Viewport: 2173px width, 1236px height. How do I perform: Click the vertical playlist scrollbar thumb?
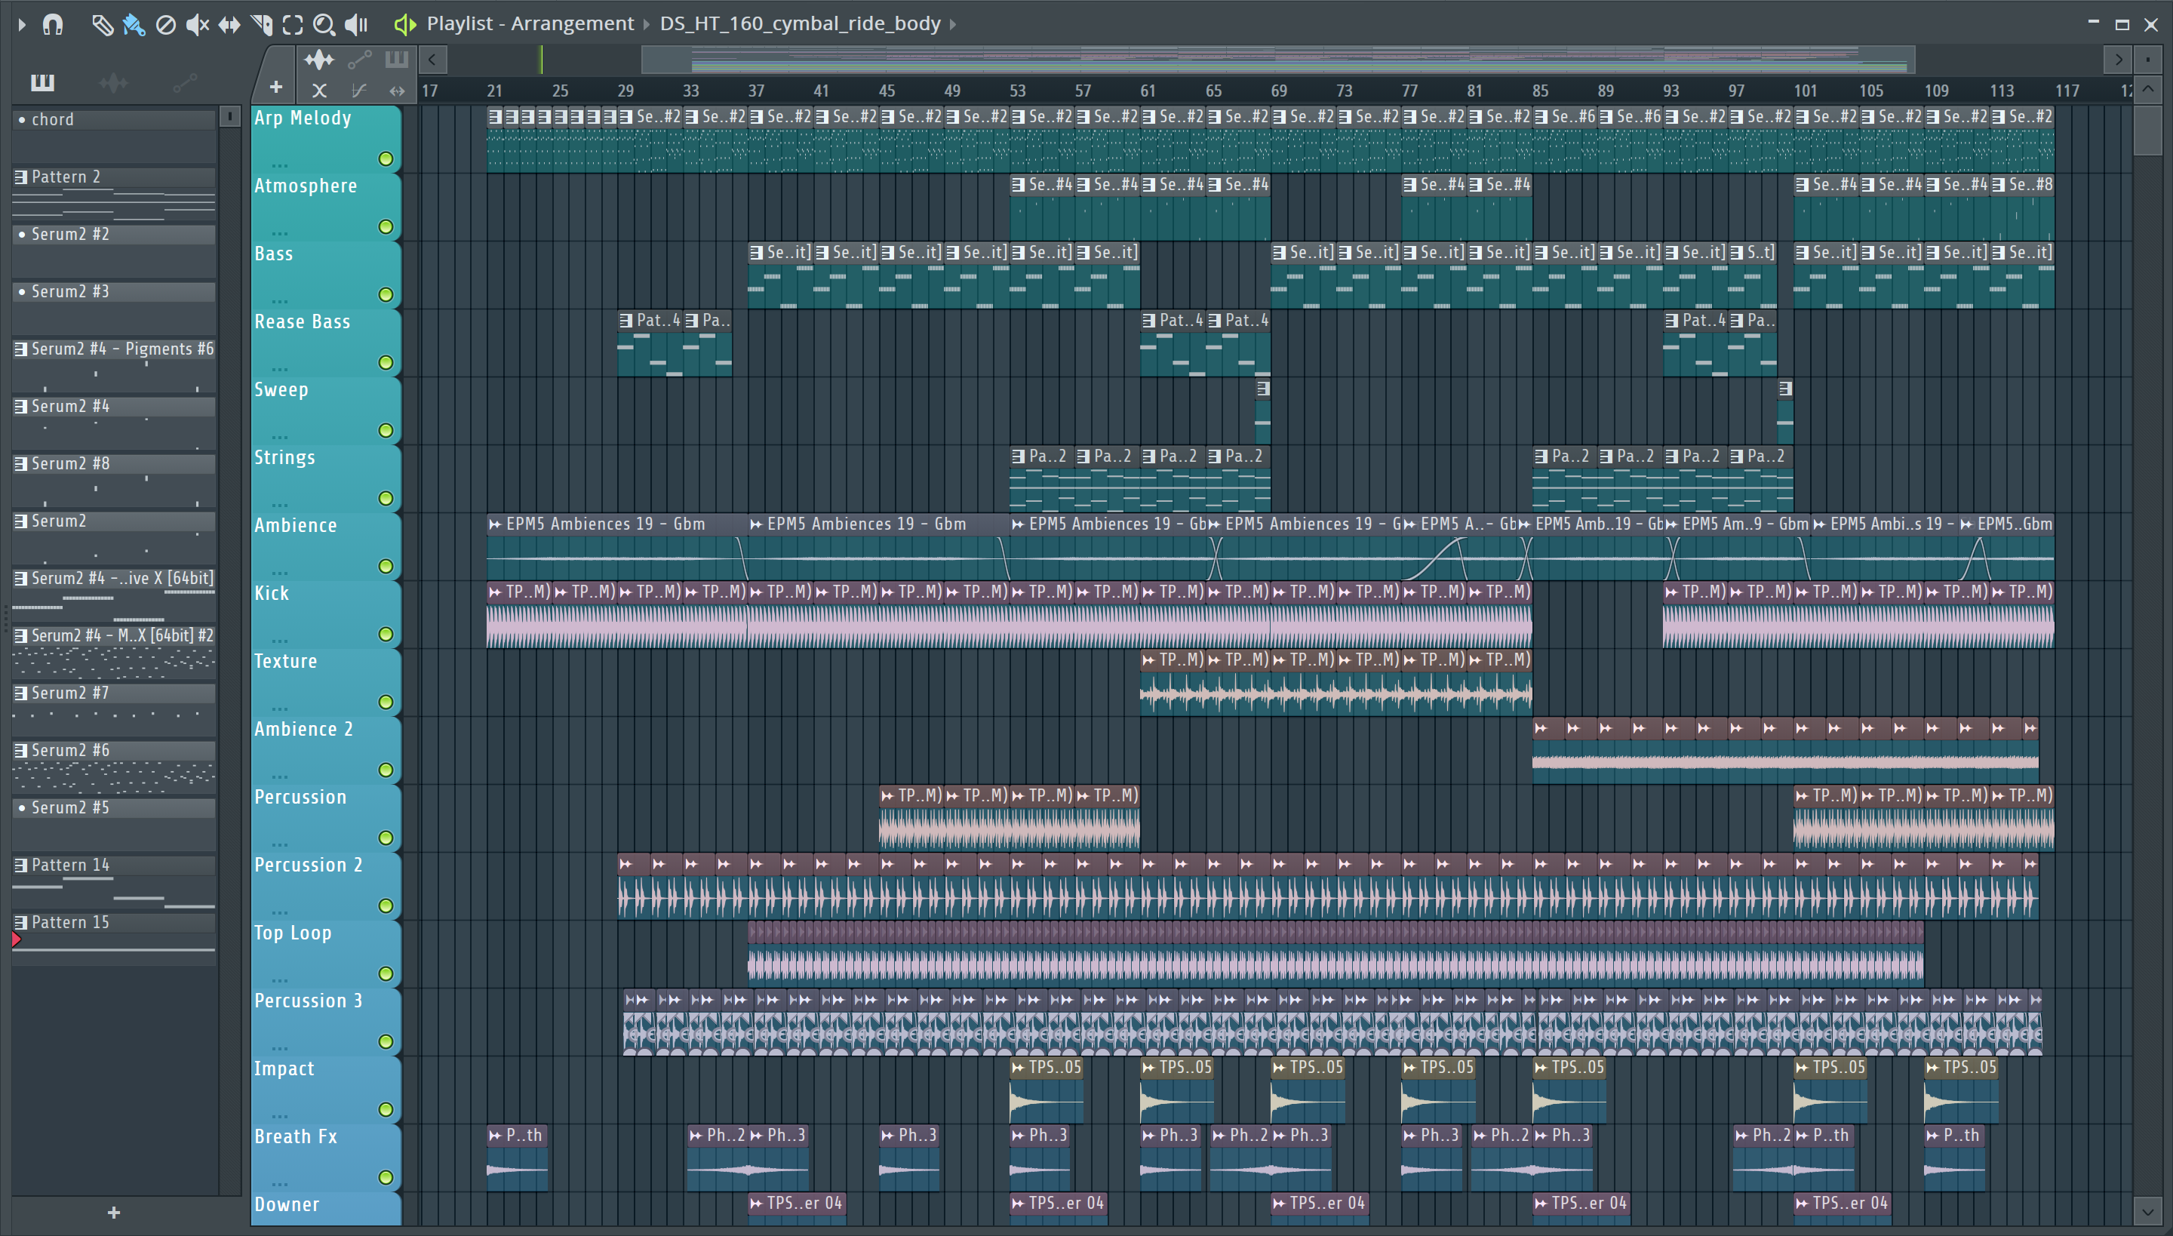pos(2147,131)
